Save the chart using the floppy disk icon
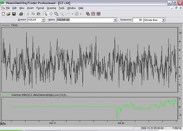 point(14,14)
